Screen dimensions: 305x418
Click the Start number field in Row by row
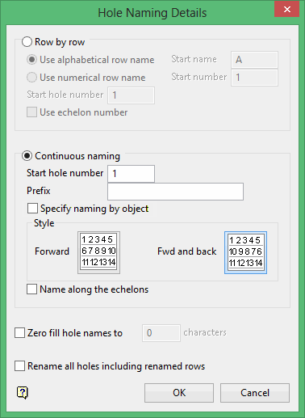pyautogui.click(x=254, y=78)
